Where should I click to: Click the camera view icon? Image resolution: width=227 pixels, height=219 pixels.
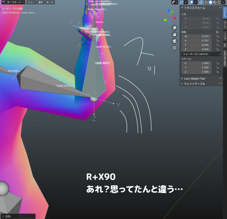click(x=174, y=41)
